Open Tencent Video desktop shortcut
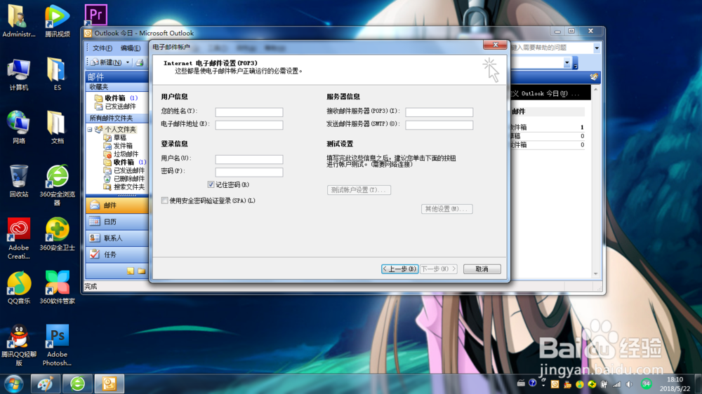Viewport: 702px width, 394px height. (58, 20)
